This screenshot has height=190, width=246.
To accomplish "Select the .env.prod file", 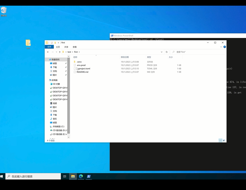I will click(81, 65).
